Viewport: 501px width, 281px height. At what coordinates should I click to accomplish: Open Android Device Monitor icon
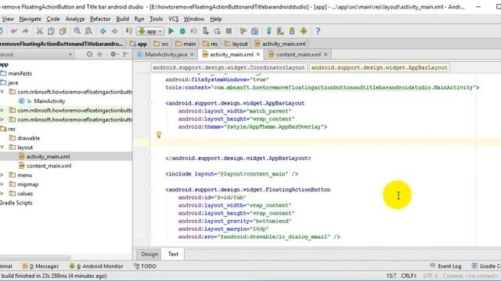[x=304, y=31]
